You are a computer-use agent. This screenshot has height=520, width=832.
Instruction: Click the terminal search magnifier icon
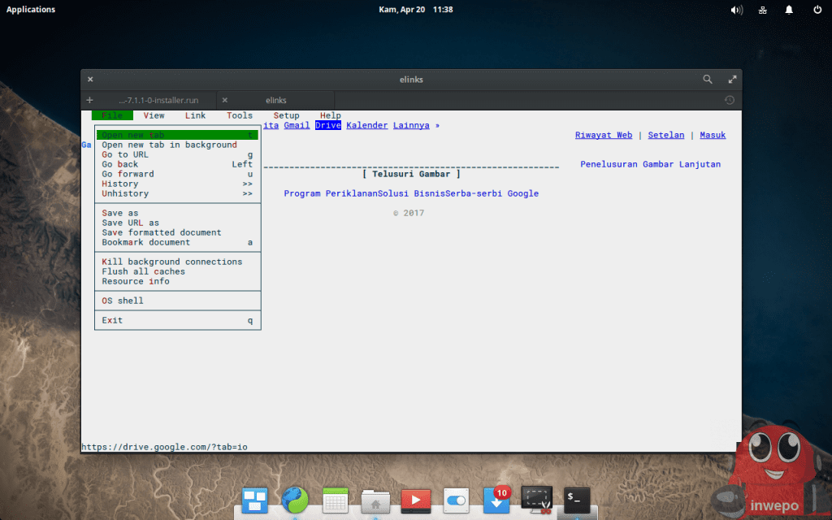pyautogui.click(x=708, y=80)
